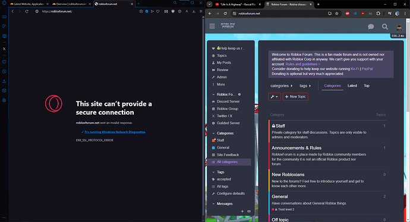The width and height of the screenshot is (410, 222).
Task: Open Announcements & Rules category
Action: click(x=297, y=148)
